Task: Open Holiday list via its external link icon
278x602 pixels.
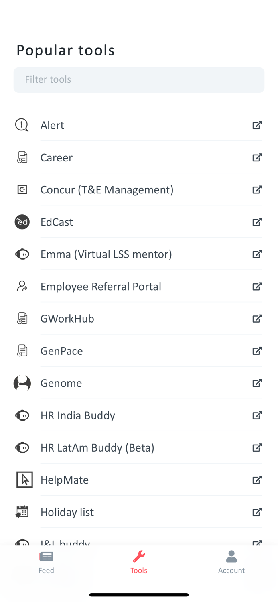Action: tap(257, 511)
